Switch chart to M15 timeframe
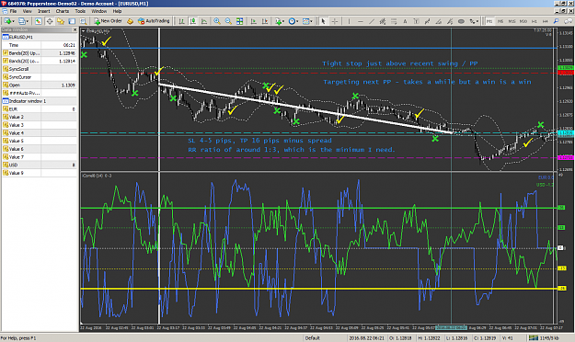 [512, 21]
